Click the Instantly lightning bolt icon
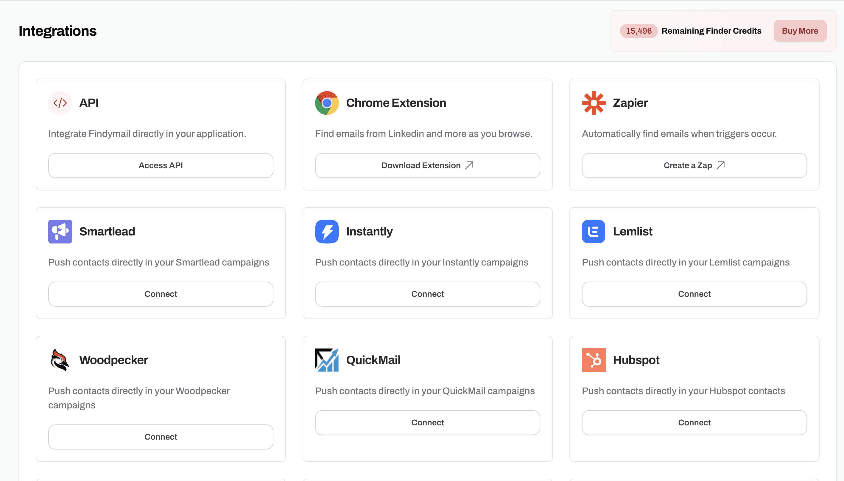Image resolution: width=844 pixels, height=481 pixels. coord(327,231)
